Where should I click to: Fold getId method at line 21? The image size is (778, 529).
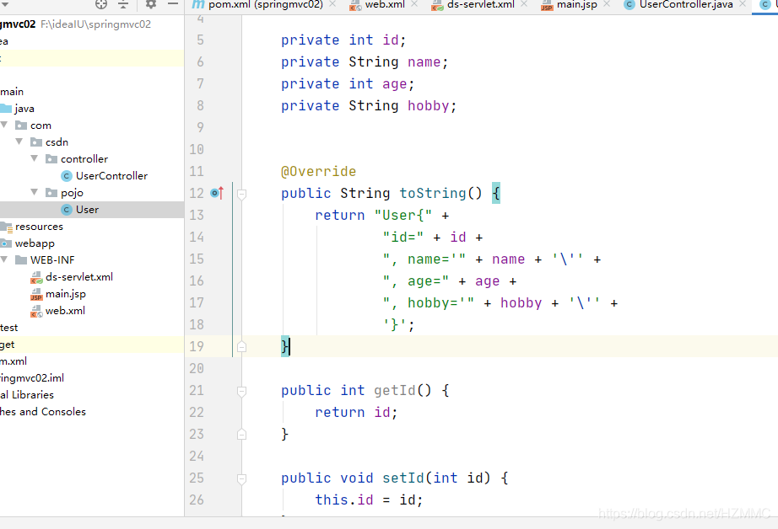pos(241,392)
